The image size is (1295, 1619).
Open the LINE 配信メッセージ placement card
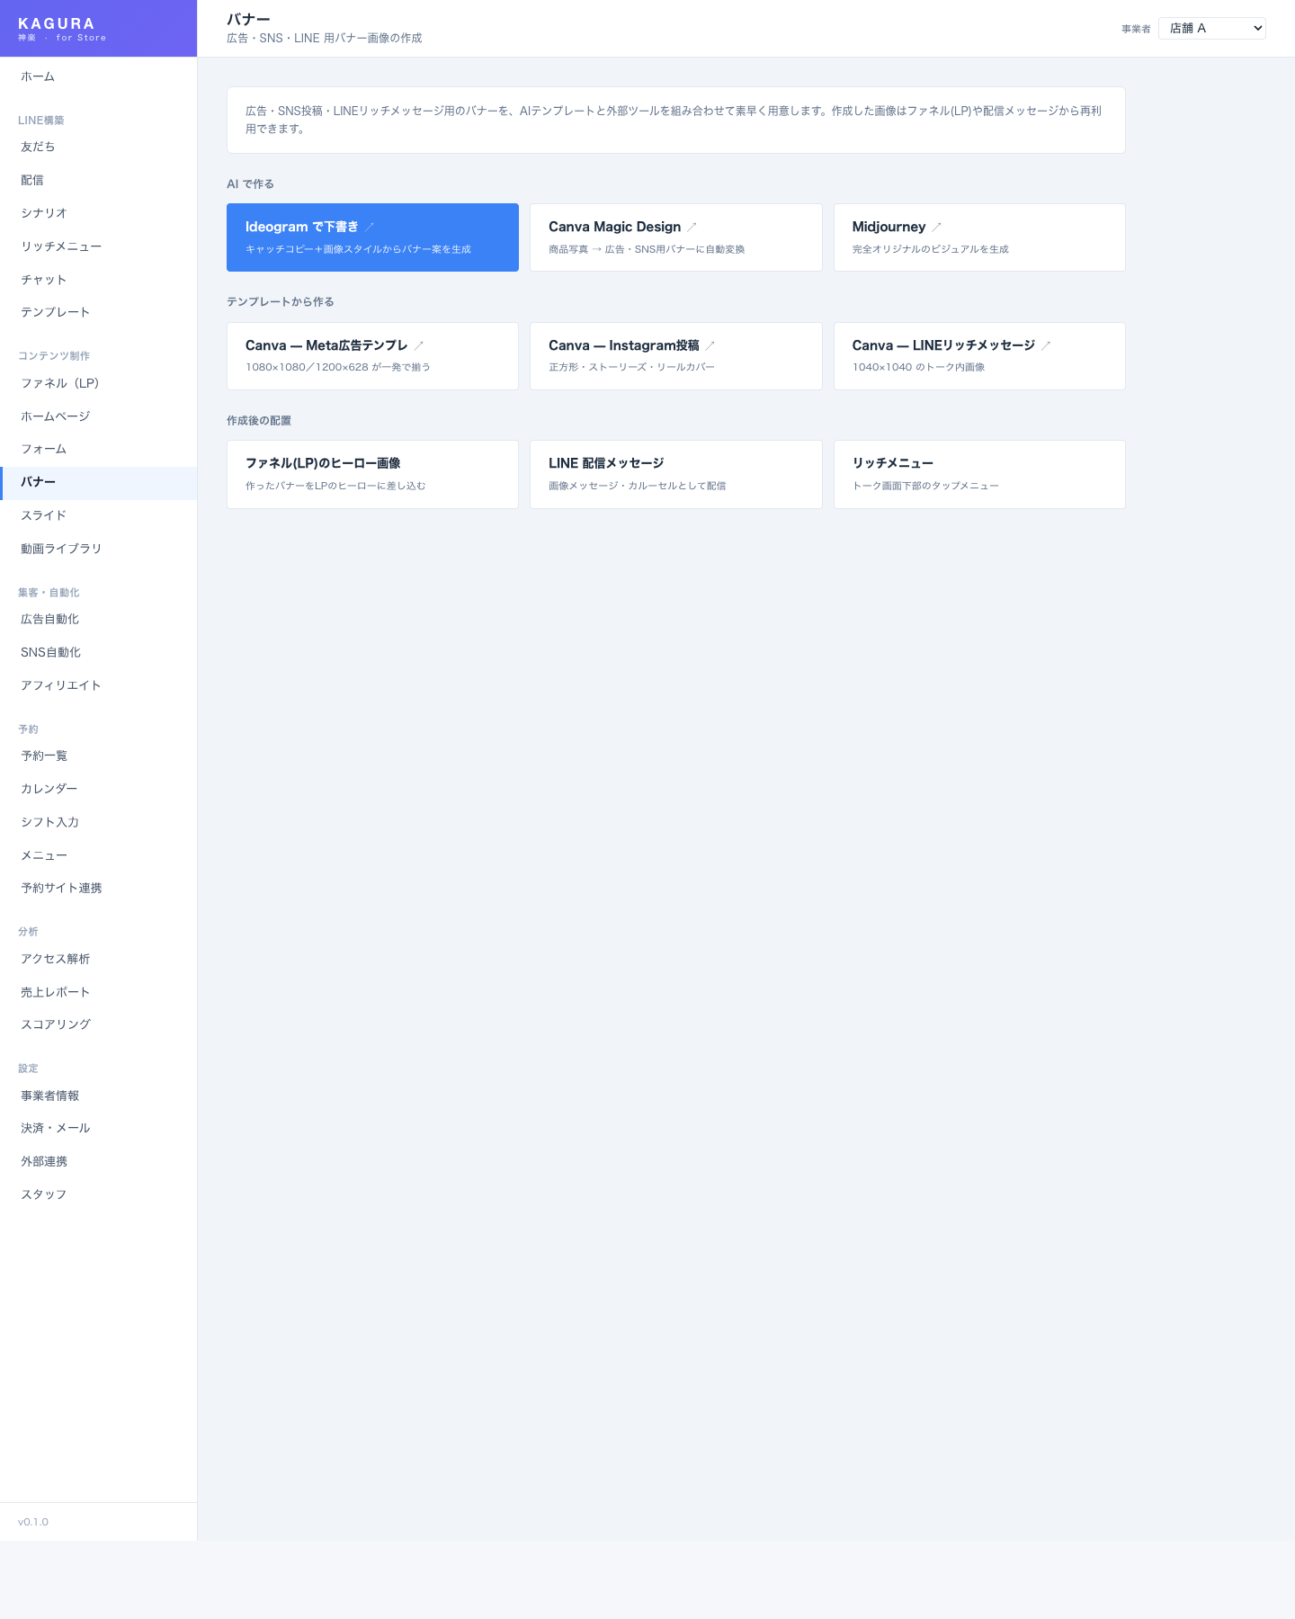(x=675, y=474)
